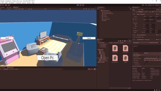Open the Full HD resolution dropdown

pyautogui.click(x=20, y=9)
